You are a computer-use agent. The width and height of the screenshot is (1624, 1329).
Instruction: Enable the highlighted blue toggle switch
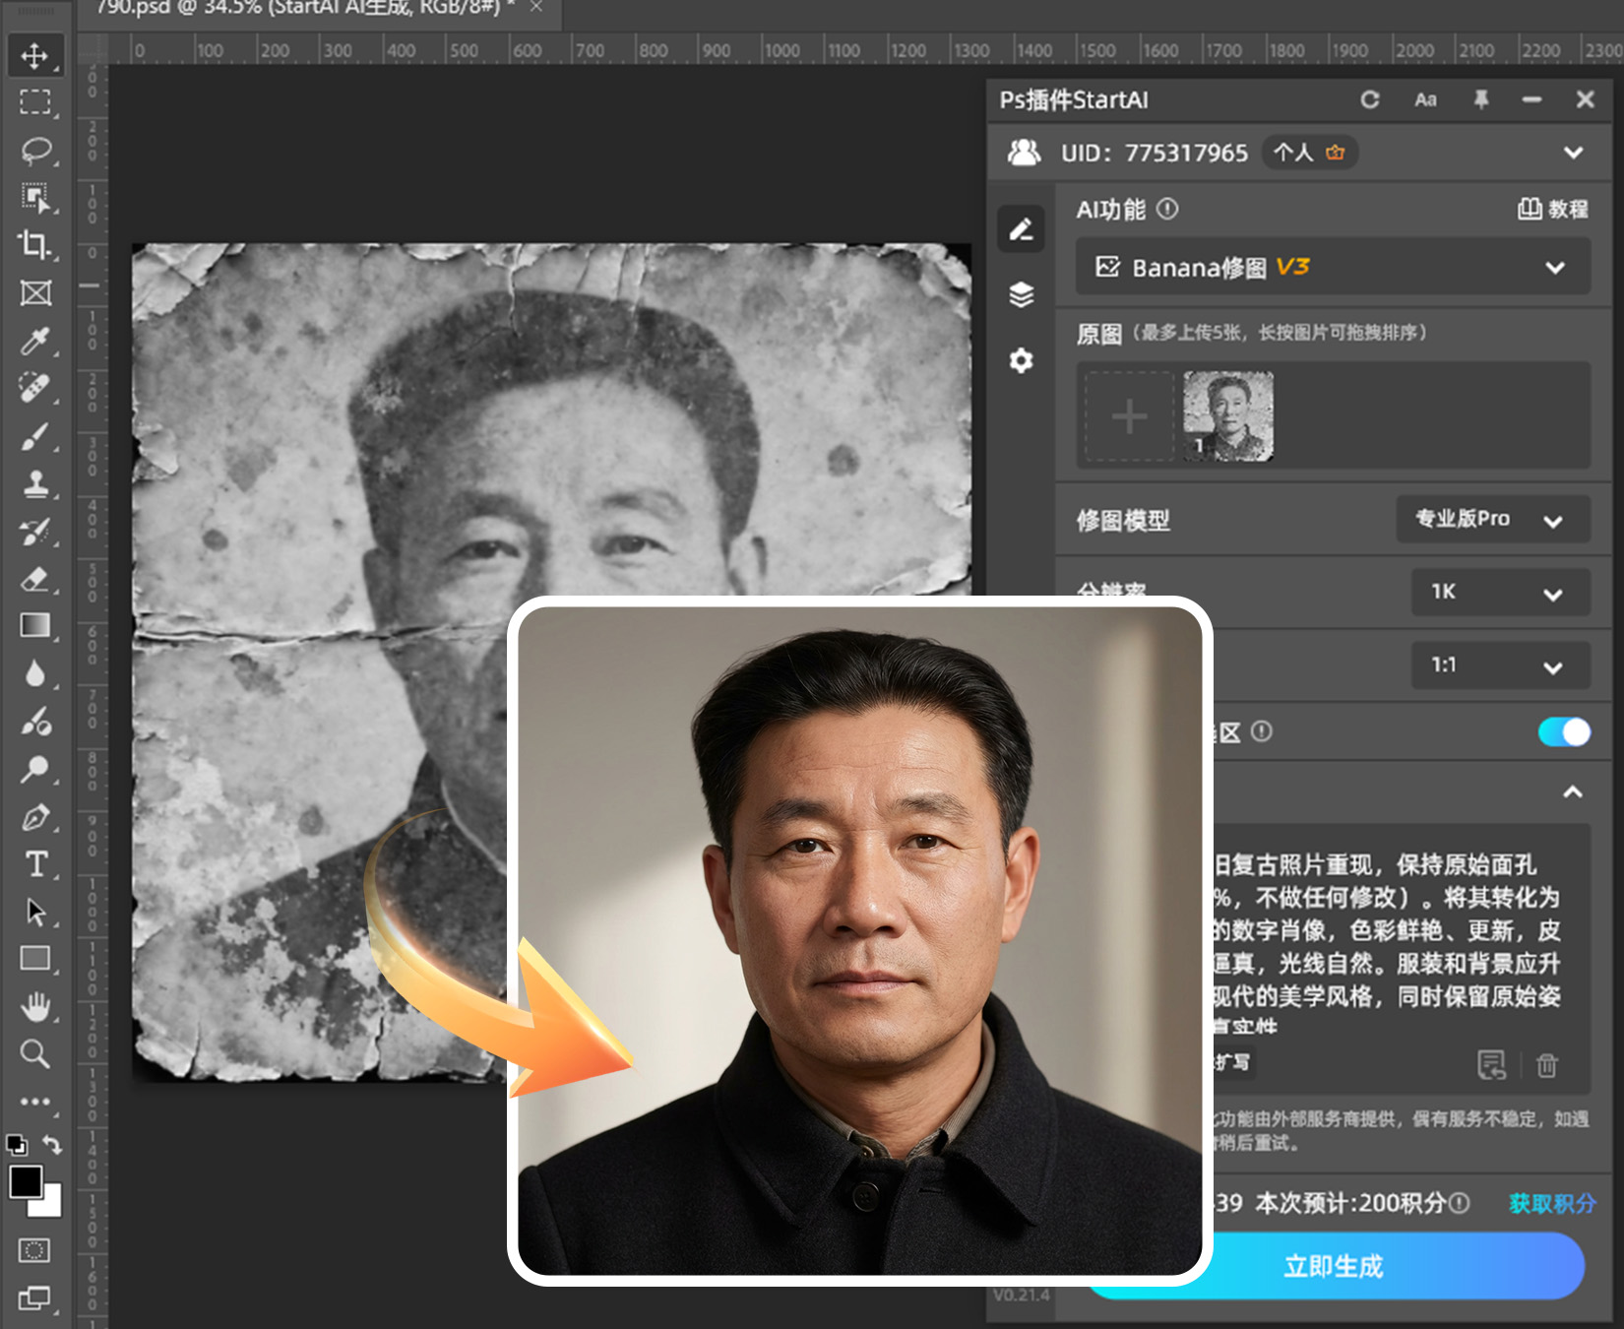1563,731
